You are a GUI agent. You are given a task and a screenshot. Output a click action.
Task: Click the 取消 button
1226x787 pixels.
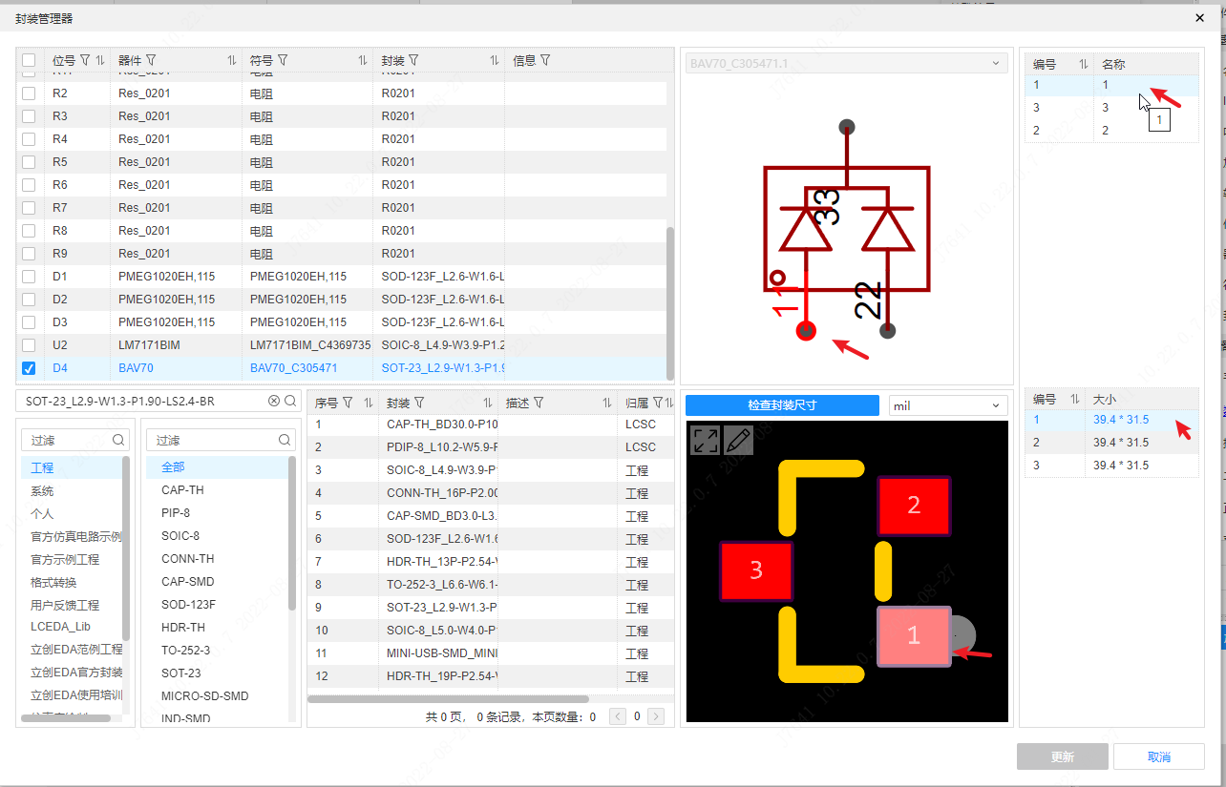click(x=1159, y=756)
